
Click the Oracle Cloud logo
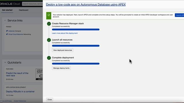coord(10,4)
